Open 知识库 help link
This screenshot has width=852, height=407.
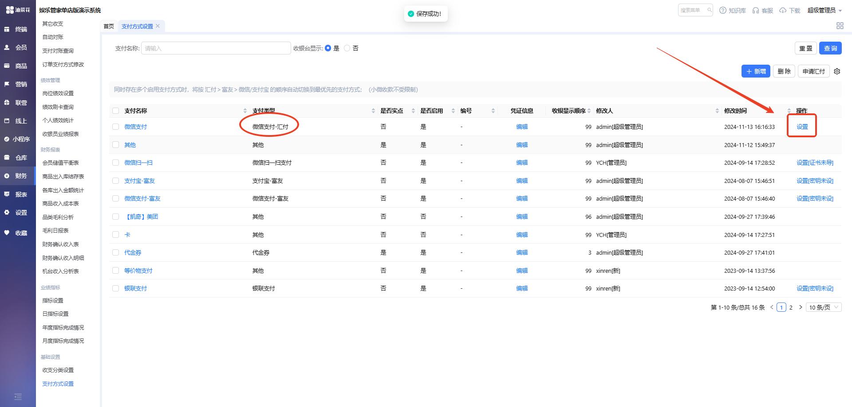733,11
